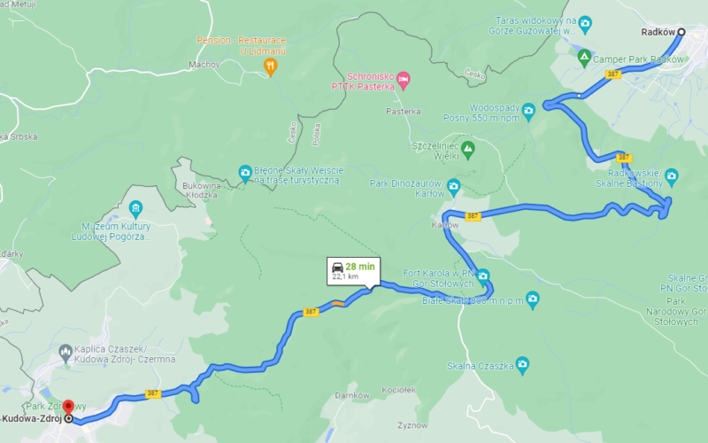Click the Białe Skały 800 m camera icon
Image resolution: width=708 pixels, height=443 pixels.
coord(533,299)
